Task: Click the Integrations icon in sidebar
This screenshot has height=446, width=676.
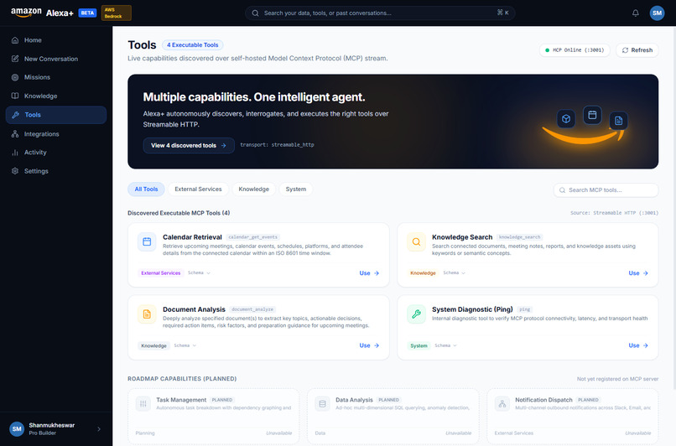Action: (x=15, y=134)
